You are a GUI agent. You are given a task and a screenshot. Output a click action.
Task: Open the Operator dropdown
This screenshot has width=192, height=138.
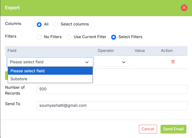click(114, 62)
